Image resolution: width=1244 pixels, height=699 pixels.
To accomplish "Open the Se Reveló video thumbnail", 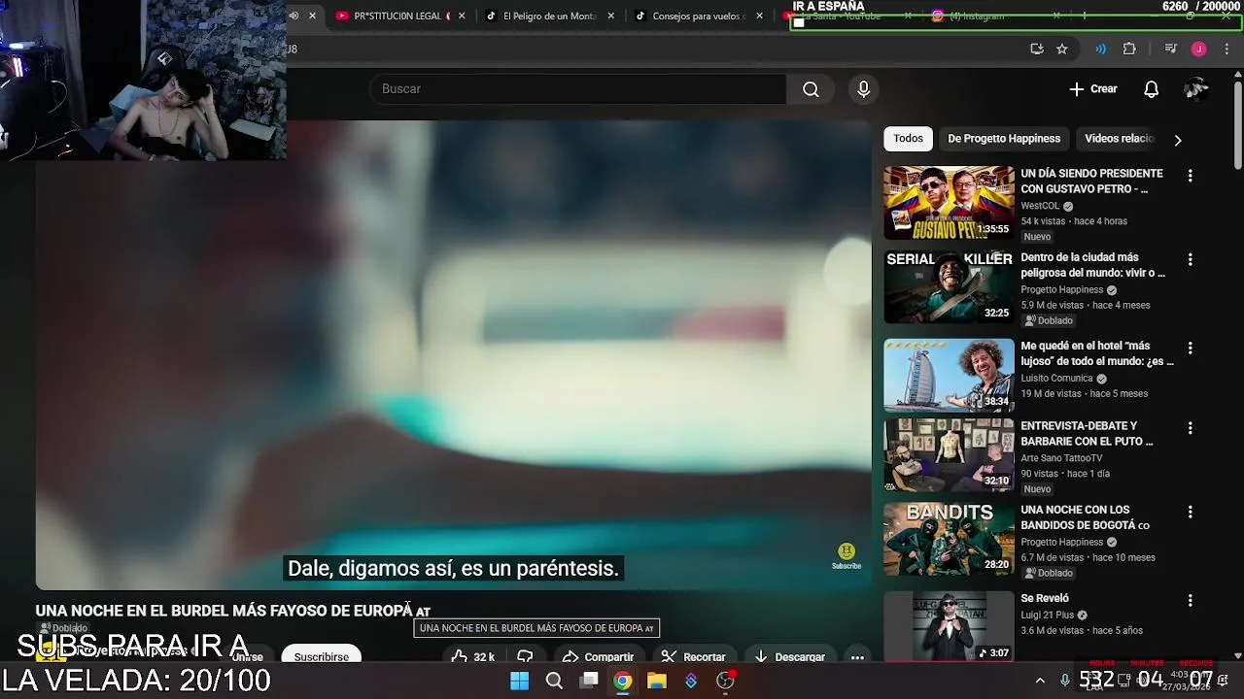I will coord(949,625).
